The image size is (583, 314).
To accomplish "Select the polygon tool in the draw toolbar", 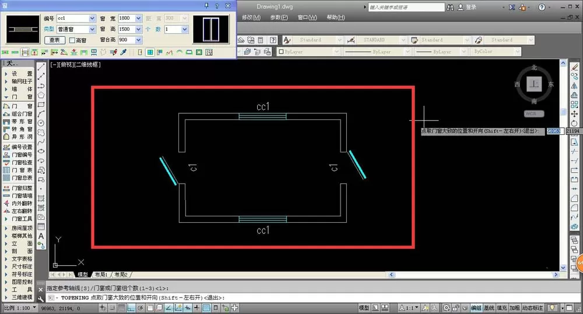I will tap(41, 95).
